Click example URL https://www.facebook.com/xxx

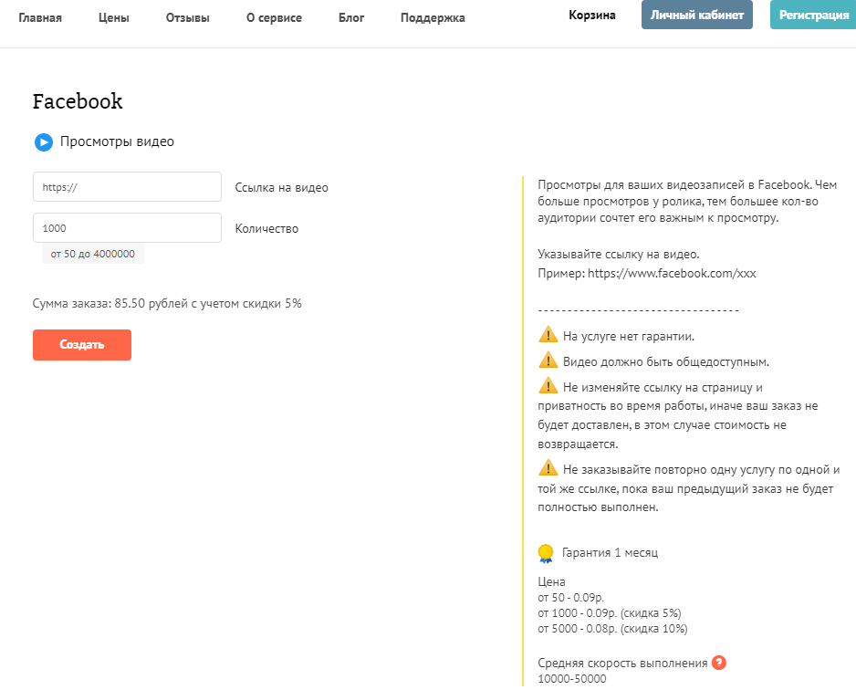pyautogui.click(x=672, y=273)
